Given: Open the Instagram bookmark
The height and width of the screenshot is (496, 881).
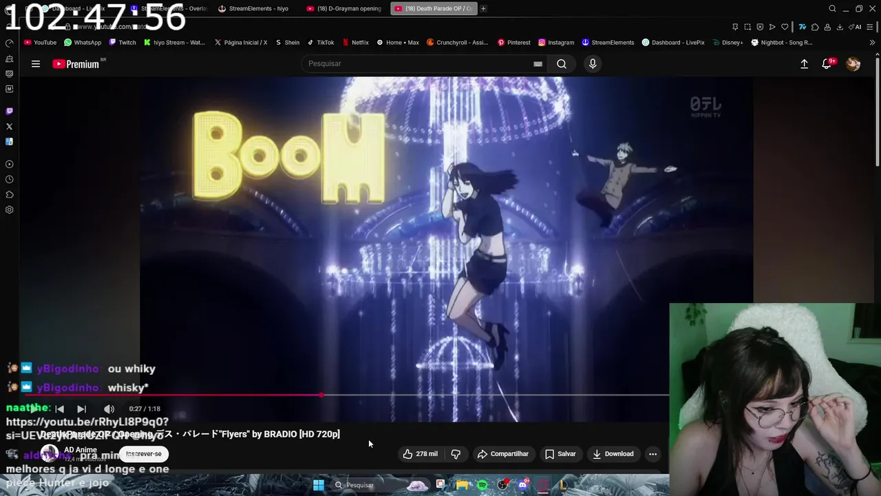Looking at the screenshot, I should tap(556, 43).
